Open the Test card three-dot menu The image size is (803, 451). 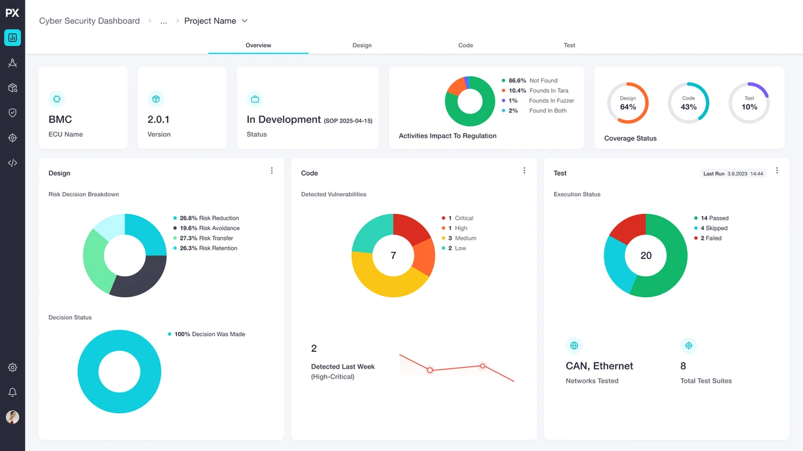(777, 170)
